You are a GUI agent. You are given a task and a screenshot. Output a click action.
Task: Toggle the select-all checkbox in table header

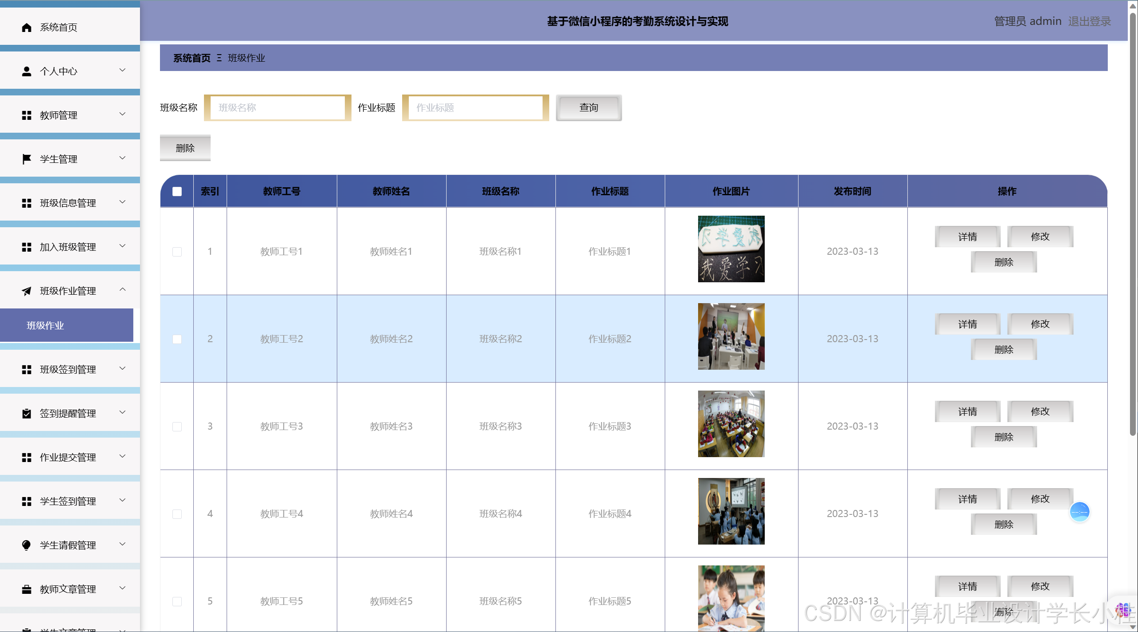coord(177,191)
